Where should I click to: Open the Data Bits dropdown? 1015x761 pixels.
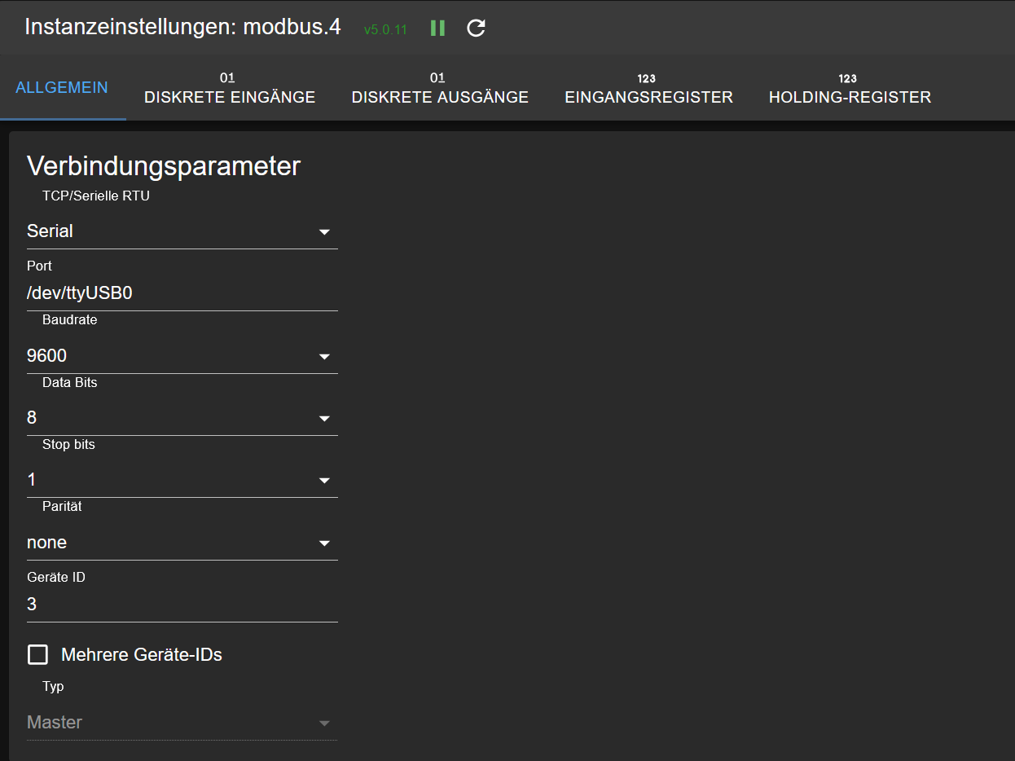click(x=182, y=418)
